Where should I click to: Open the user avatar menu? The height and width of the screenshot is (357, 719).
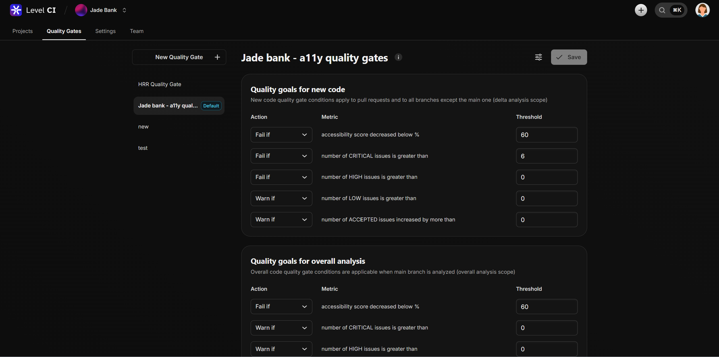702,10
